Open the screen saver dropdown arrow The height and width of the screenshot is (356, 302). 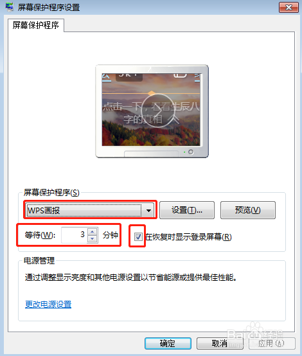tap(148, 210)
